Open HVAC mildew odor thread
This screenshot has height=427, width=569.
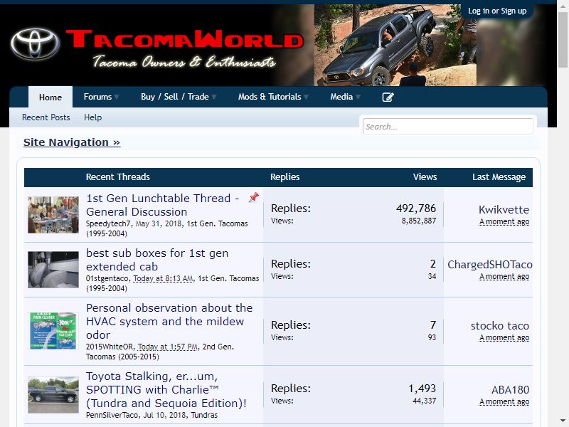coord(169,322)
